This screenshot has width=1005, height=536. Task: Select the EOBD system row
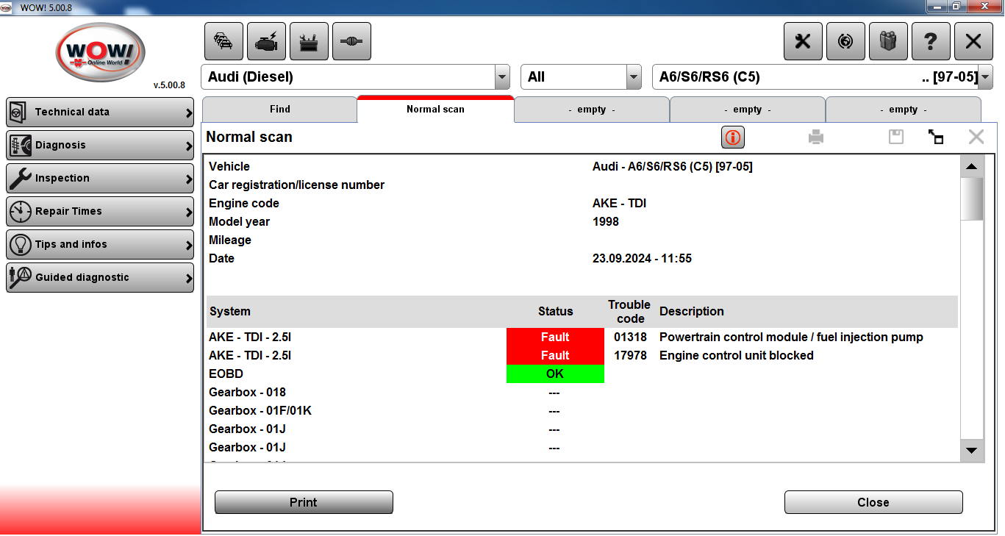tap(582, 374)
